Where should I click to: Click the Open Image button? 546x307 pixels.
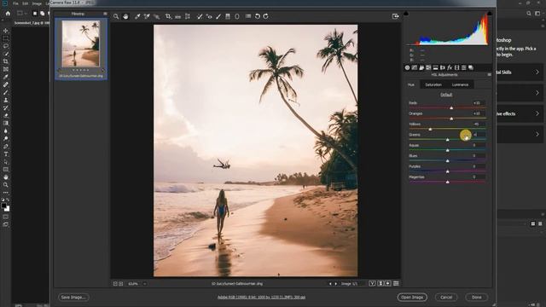[412, 298]
